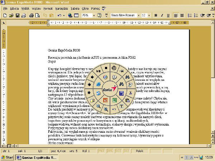Click the Word icon in Genius wheel

121,94
